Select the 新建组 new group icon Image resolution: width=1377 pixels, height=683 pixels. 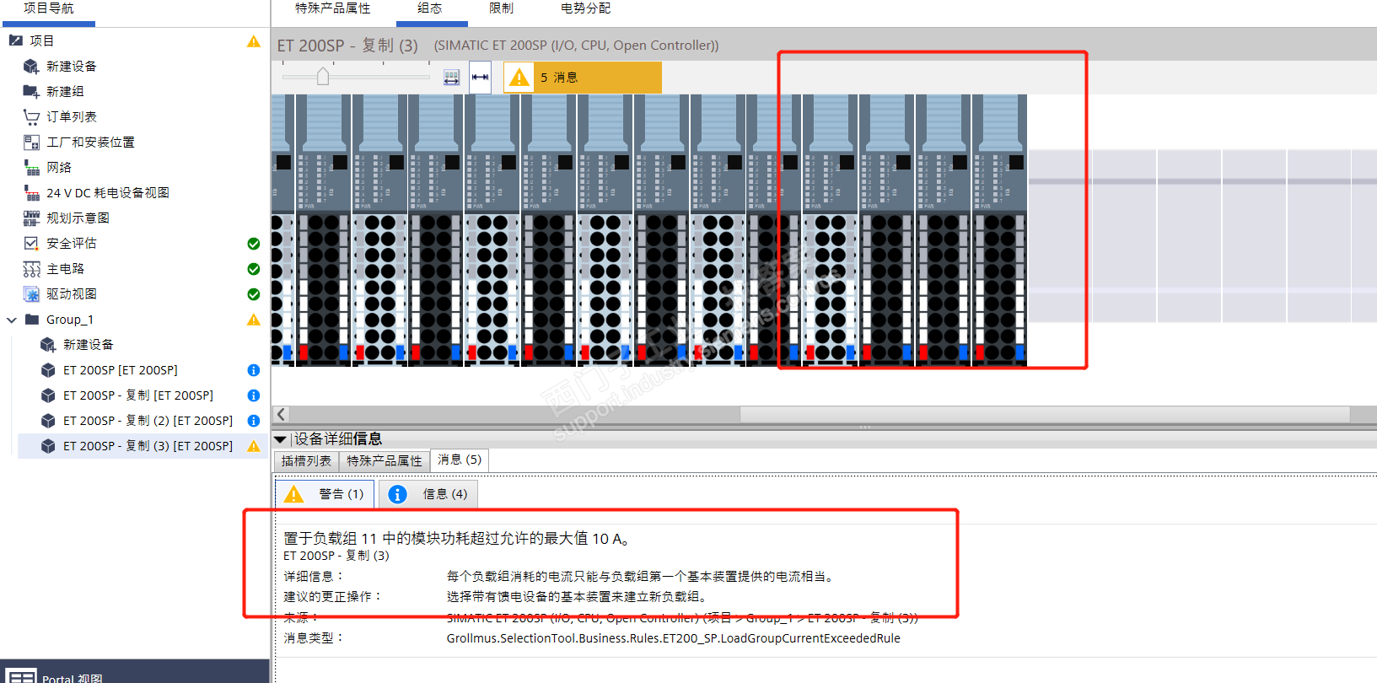[31, 91]
